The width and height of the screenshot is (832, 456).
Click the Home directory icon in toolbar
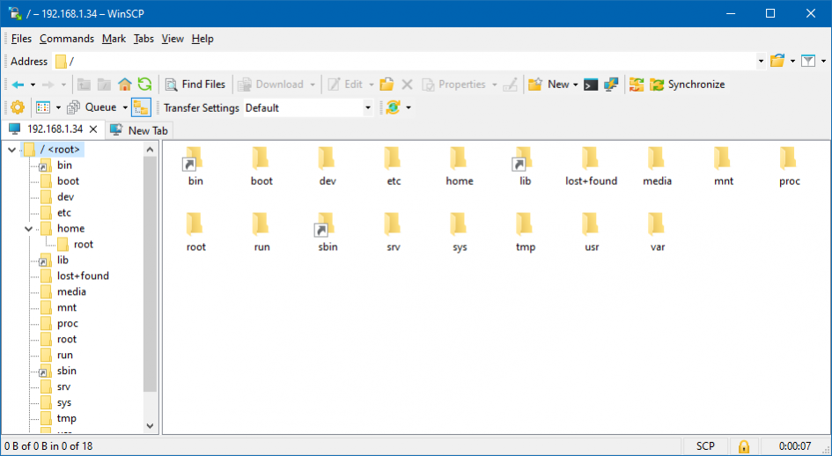125,85
